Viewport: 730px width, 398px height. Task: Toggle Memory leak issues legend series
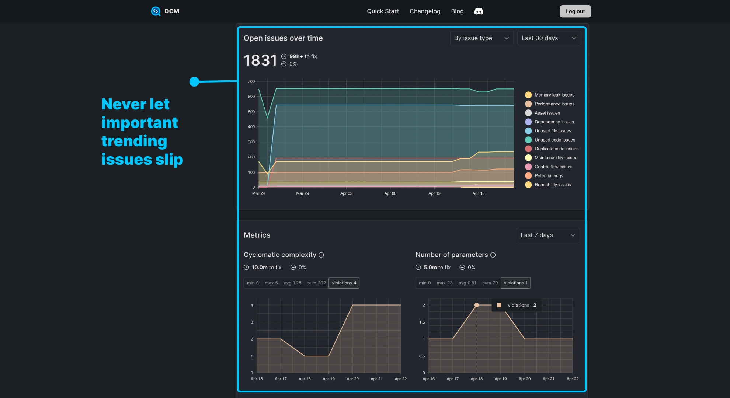[554, 95]
